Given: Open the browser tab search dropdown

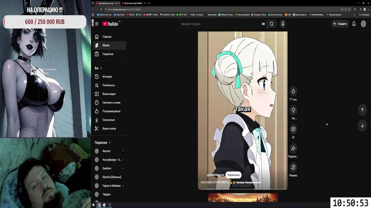Looking at the screenshot, I should pyautogui.click(x=93, y=3).
